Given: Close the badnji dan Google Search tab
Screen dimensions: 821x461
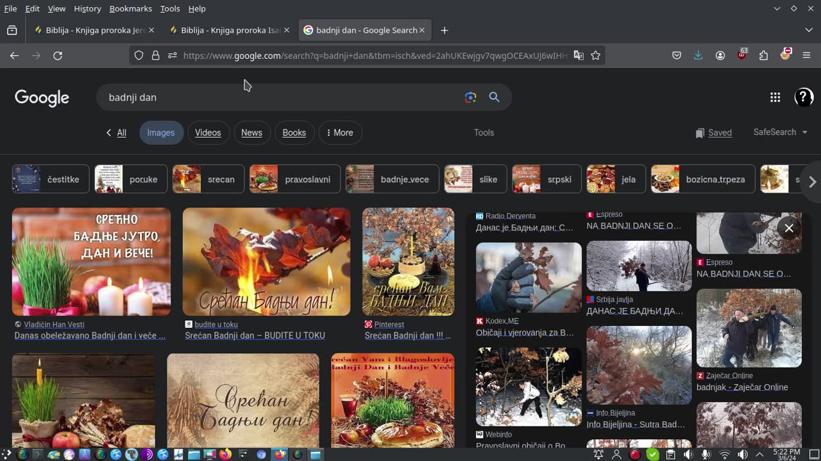Looking at the screenshot, I should coord(422,30).
